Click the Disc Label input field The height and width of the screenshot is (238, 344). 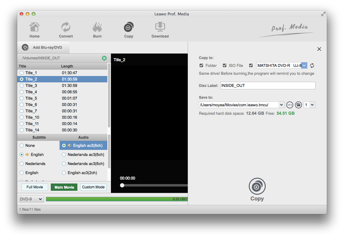pos(268,85)
